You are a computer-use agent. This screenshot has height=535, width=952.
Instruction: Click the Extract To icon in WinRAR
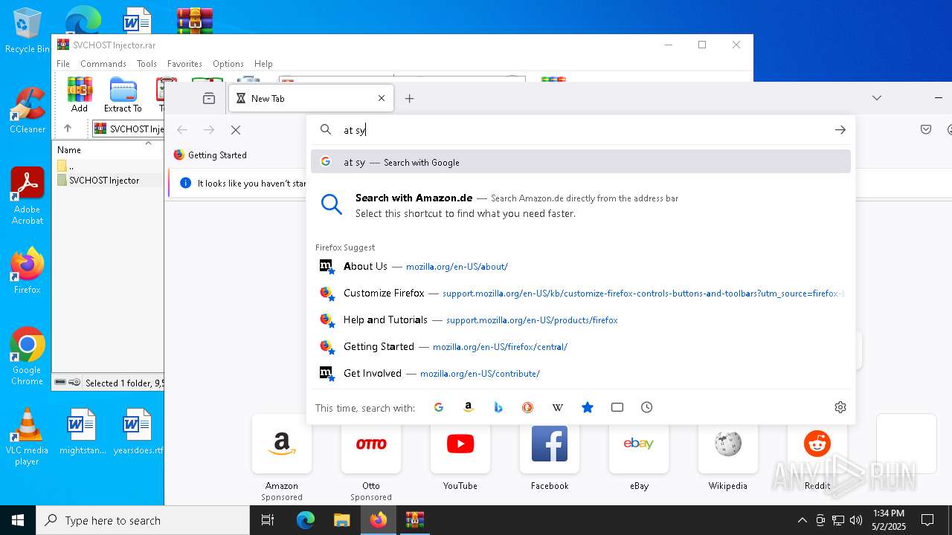pyautogui.click(x=123, y=94)
